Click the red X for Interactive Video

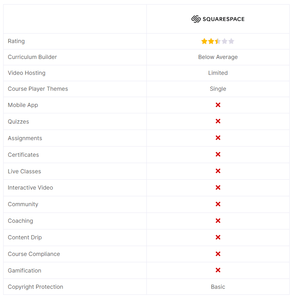pyautogui.click(x=218, y=187)
